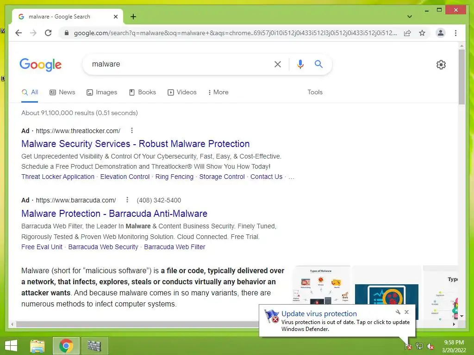Open the Ring Fencing sitelink
The height and width of the screenshot is (355, 474).
coord(175,177)
